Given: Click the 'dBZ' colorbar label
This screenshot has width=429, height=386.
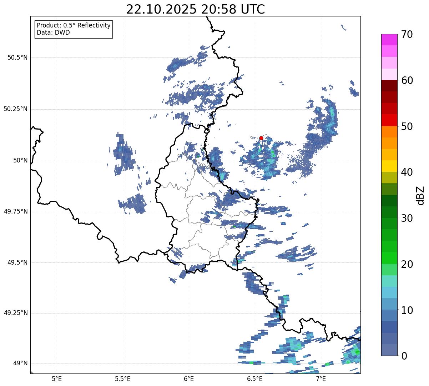Looking at the screenshot, I should 420,195.
